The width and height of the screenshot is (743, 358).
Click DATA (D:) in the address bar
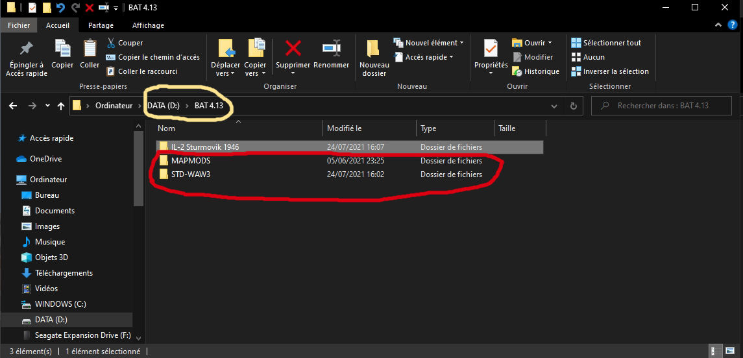pyautogui.click(x=163, y=106)
